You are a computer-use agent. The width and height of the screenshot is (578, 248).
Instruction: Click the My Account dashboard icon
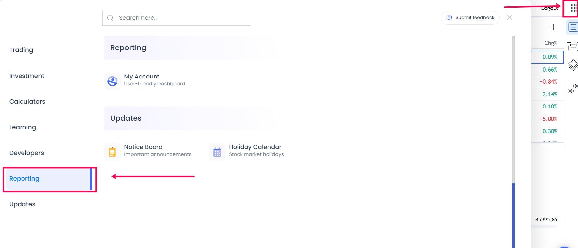(x=112, y=81)
